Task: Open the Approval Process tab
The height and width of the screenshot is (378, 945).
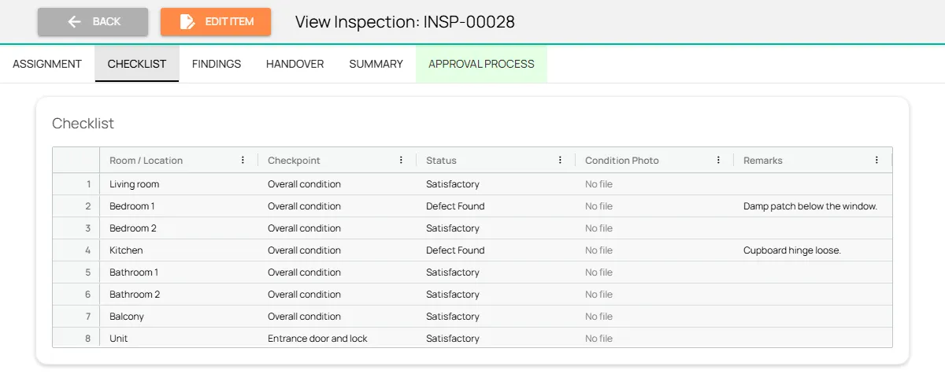Action: point(481,64)
